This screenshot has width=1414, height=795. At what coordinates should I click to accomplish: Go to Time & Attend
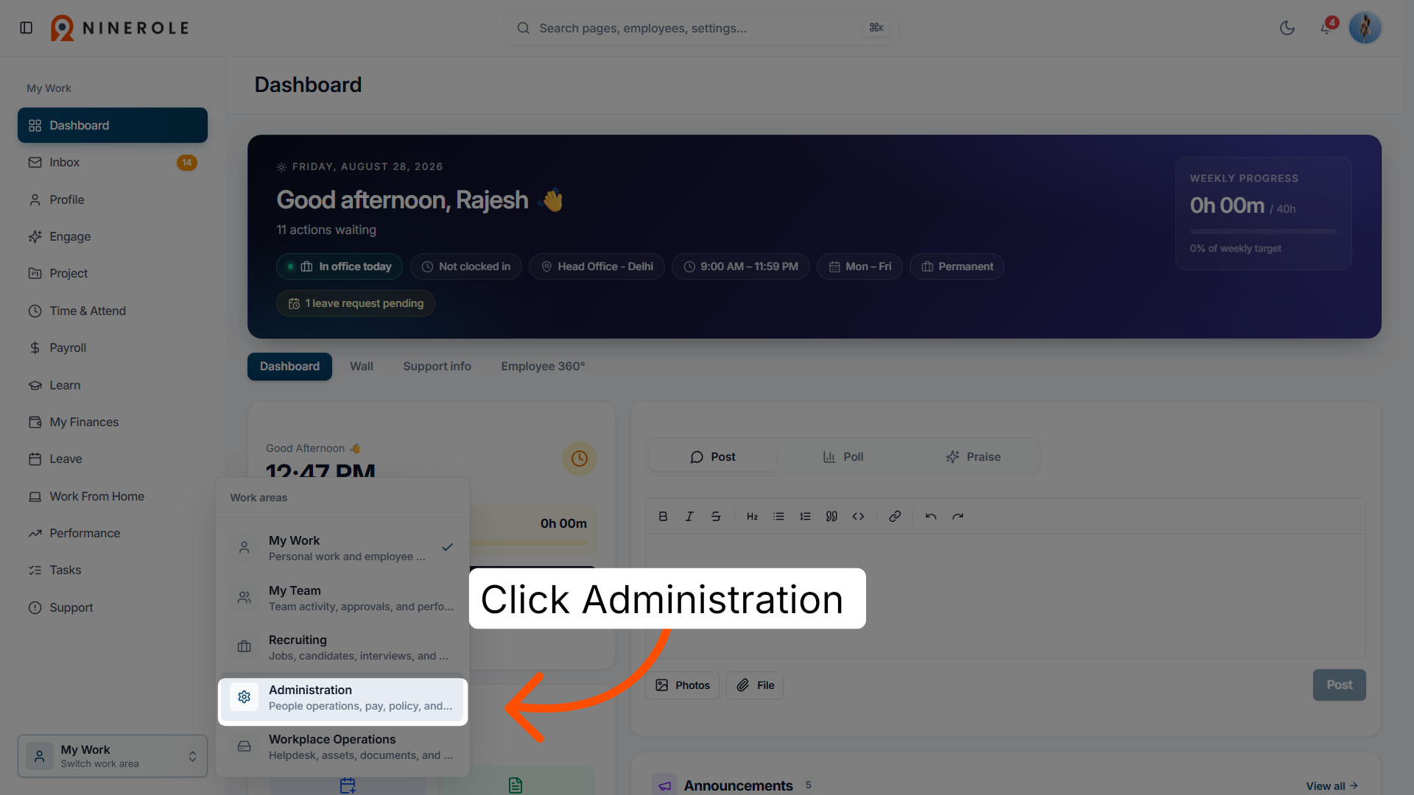click(x=113, y=311)
